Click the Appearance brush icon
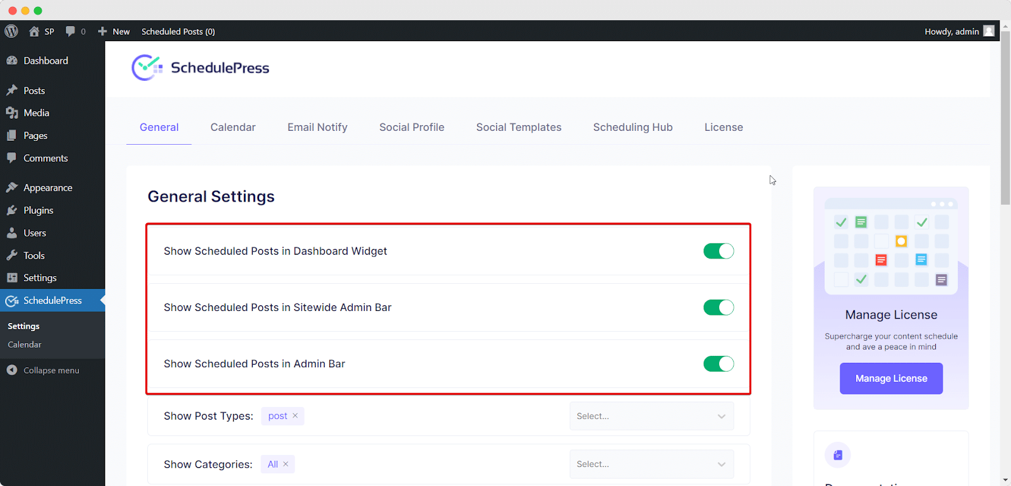Screen dimensions: 1011x486 12,188
